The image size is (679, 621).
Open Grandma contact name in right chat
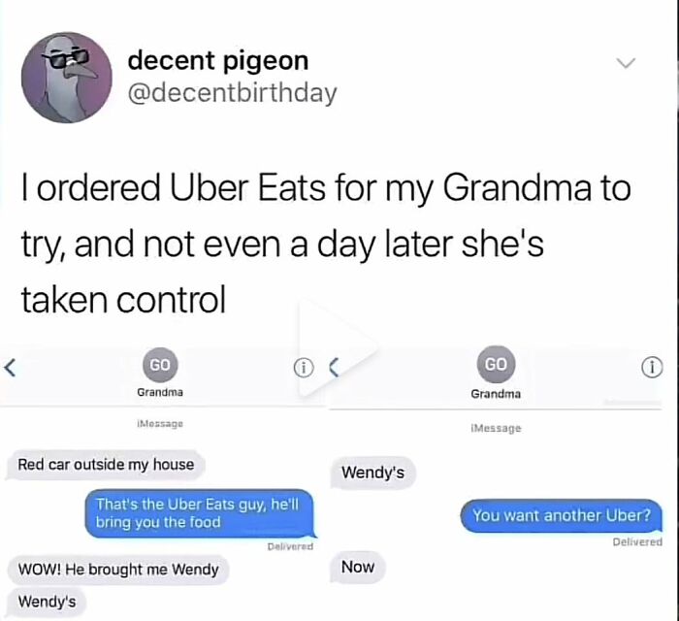pos(496,394)
